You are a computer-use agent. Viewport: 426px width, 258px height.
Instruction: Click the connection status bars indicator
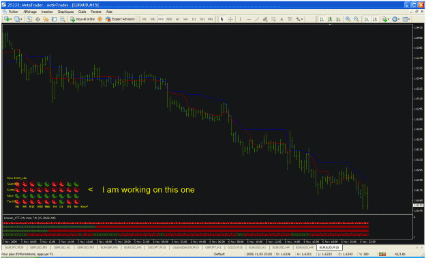pyautogui.click(x=382, y=254)
